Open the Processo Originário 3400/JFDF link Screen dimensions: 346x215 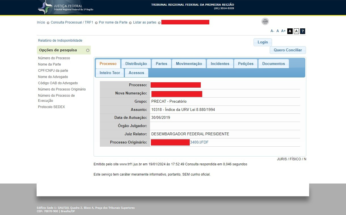[199, 142]
